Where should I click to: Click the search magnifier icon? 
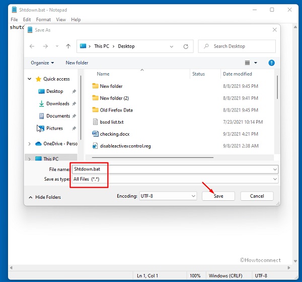(206, 46)
